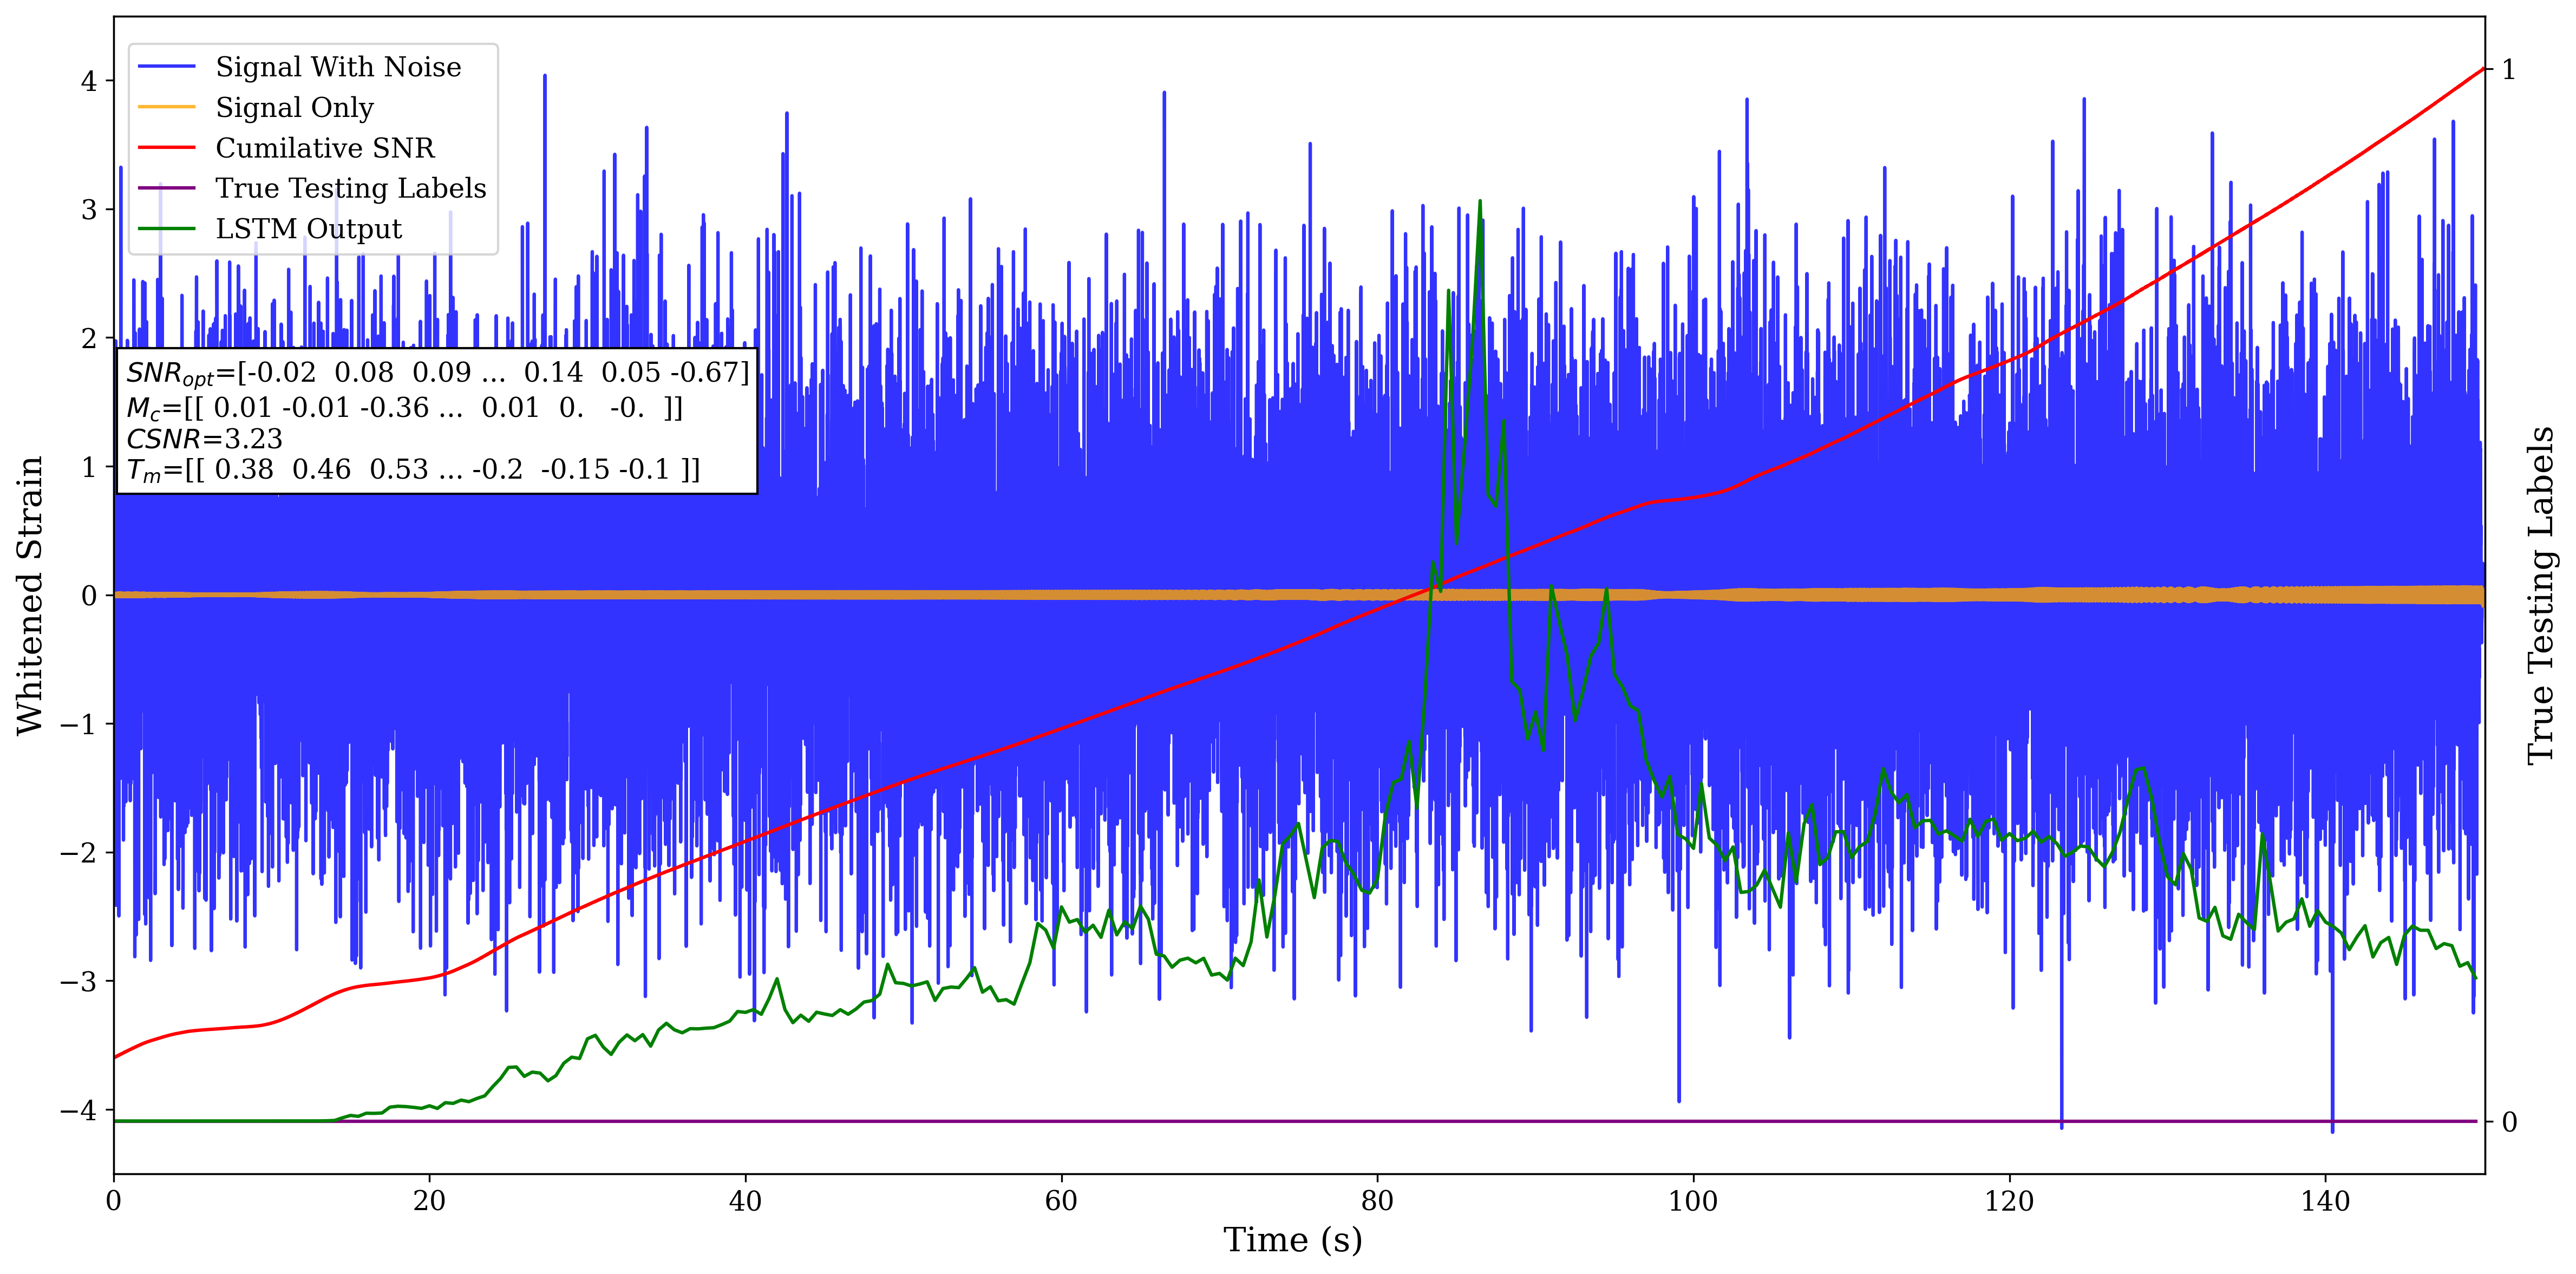Click the T_m values line in annotation box
Screen dimensions: 2576x1274
pos(412,470)
